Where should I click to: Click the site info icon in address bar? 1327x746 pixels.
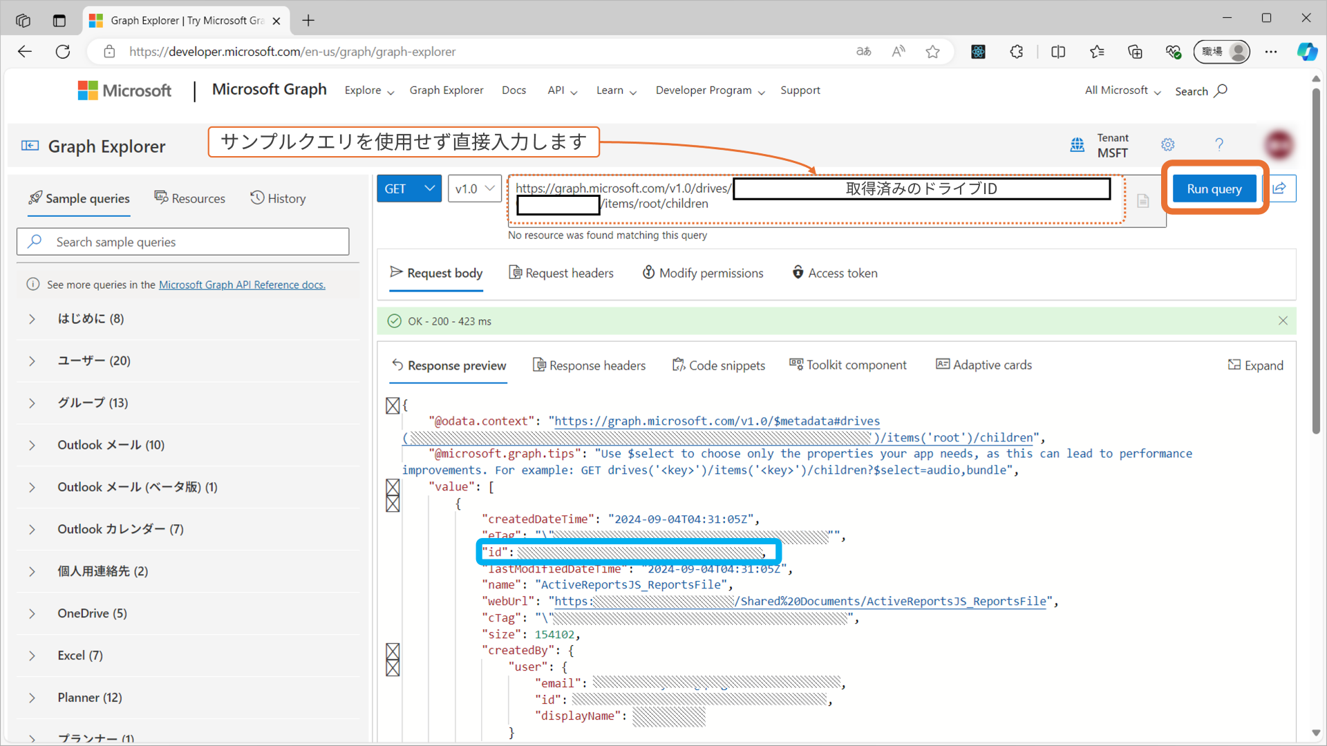click(x=109, y=52)
